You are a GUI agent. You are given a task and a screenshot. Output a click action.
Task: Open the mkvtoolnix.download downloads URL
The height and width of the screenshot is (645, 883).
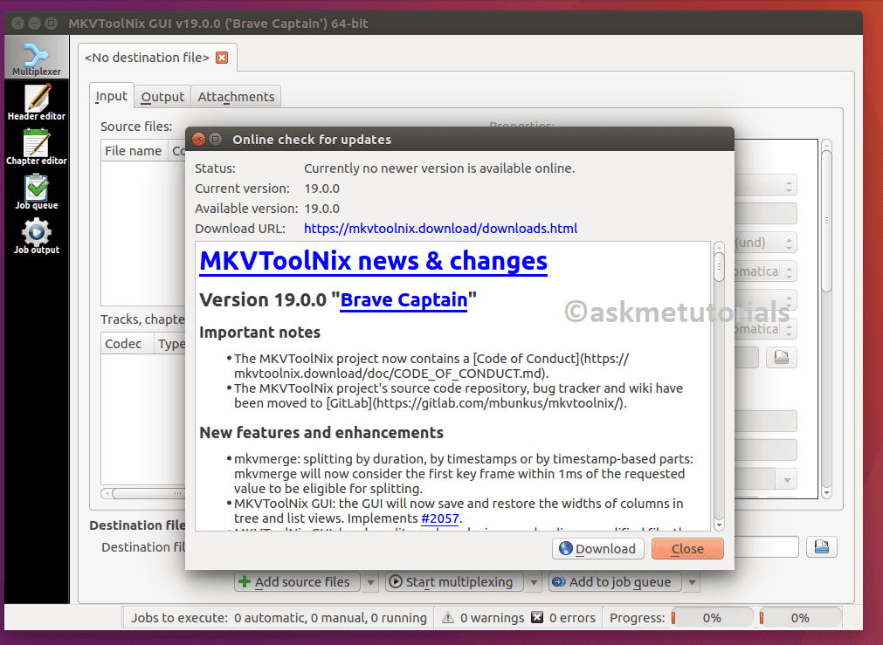pos(440,229)
